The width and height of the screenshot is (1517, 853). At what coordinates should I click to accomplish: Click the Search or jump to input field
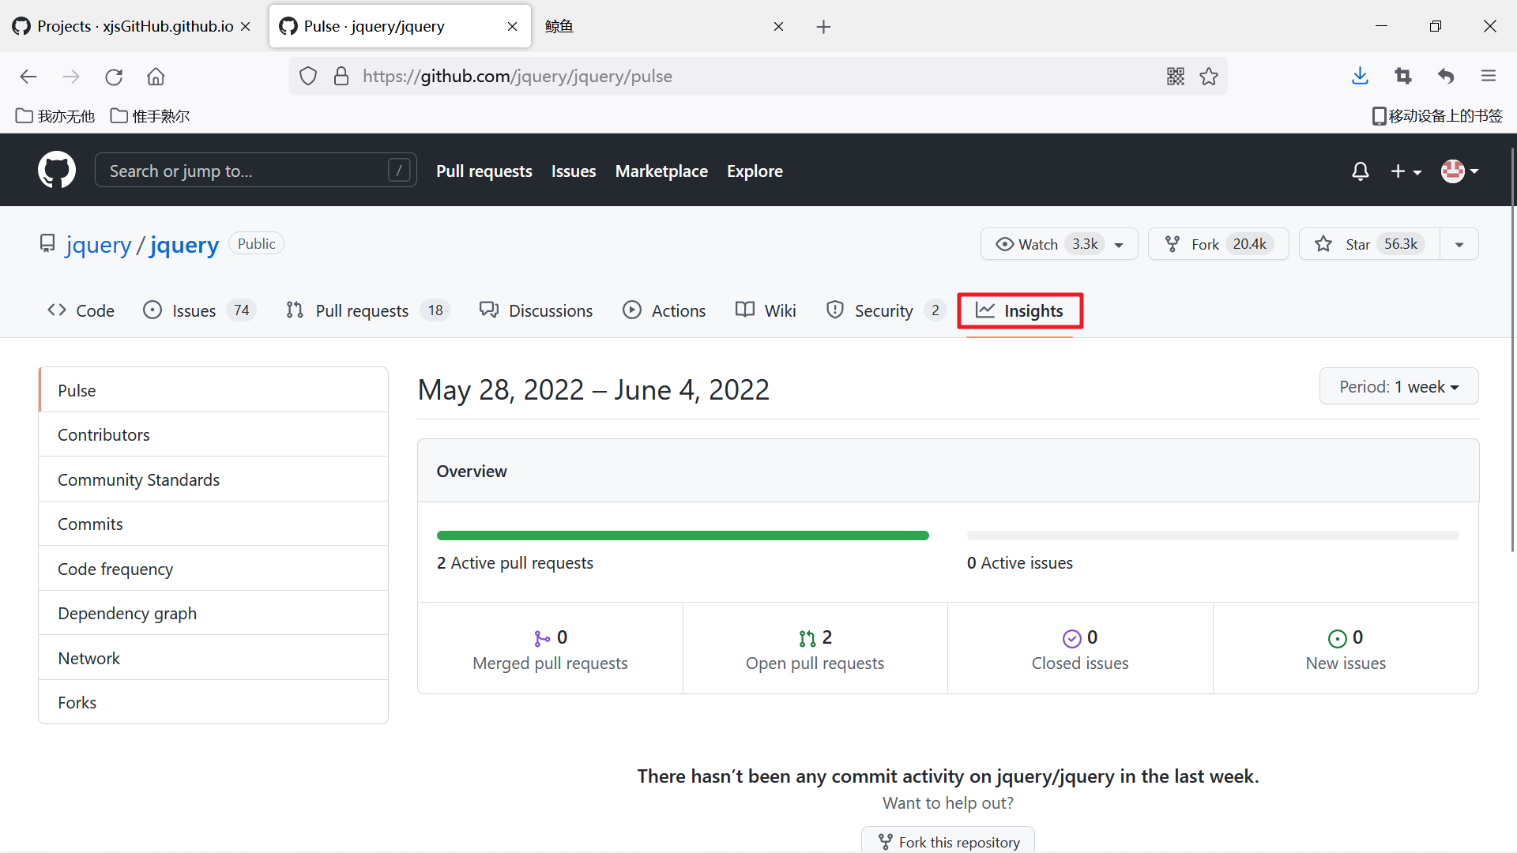[255, 170]
